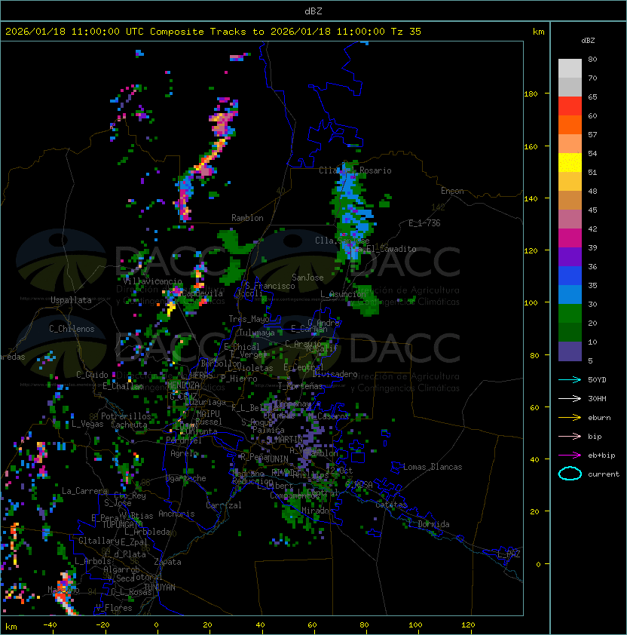Click the Potrerillos map label

coord(126,416)
